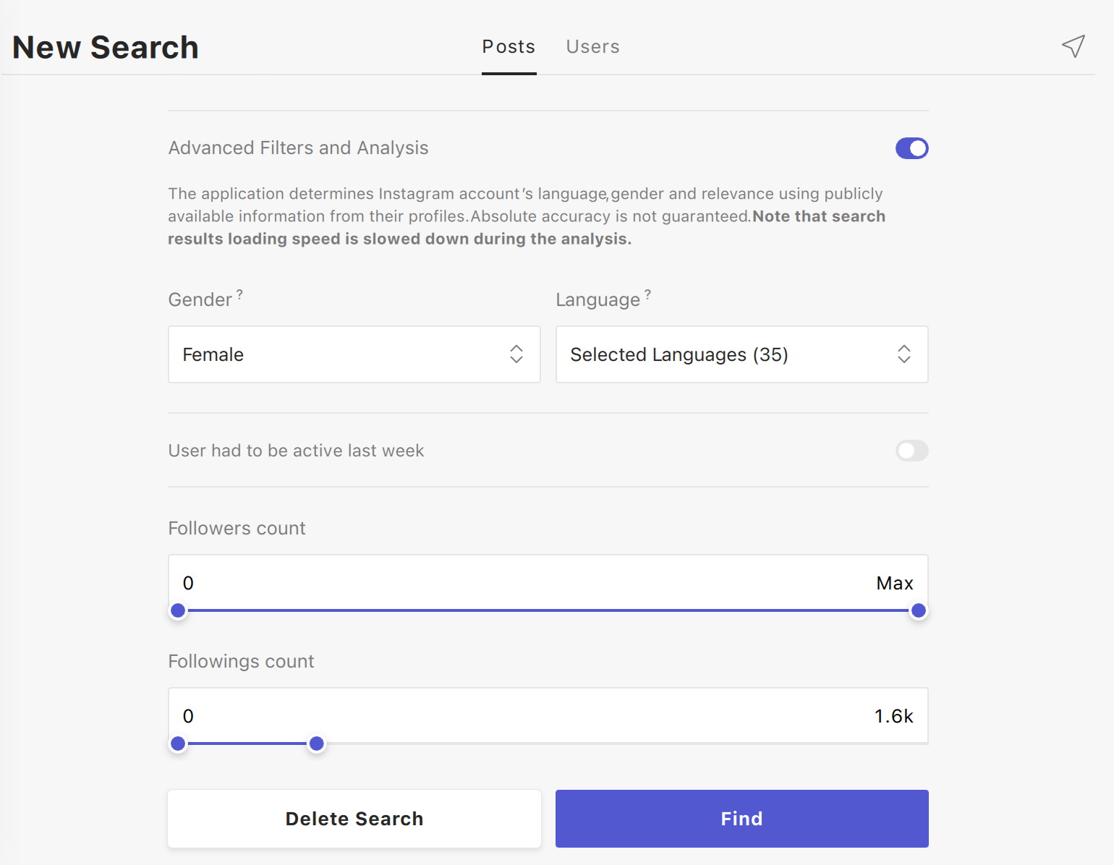Click Followings count maximum slider handle
This screenshot has height=865, width=1114.
coord(316,743)
